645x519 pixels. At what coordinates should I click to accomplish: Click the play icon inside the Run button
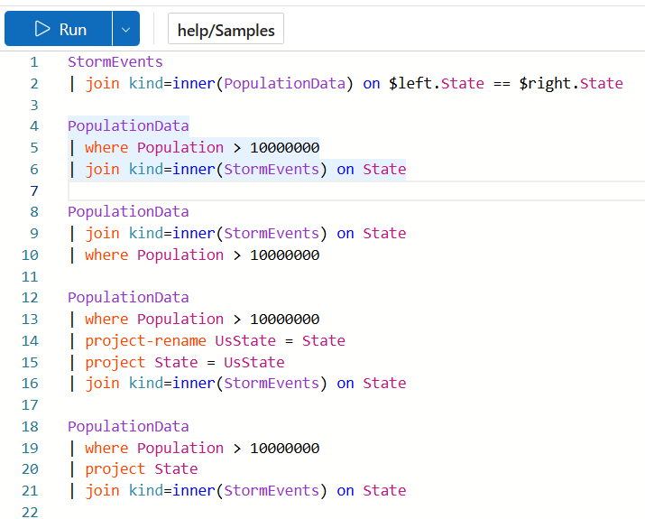(x=42, y=29)
